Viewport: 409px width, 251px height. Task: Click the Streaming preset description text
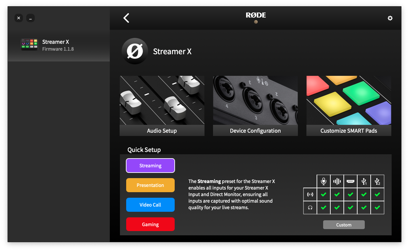232,194
